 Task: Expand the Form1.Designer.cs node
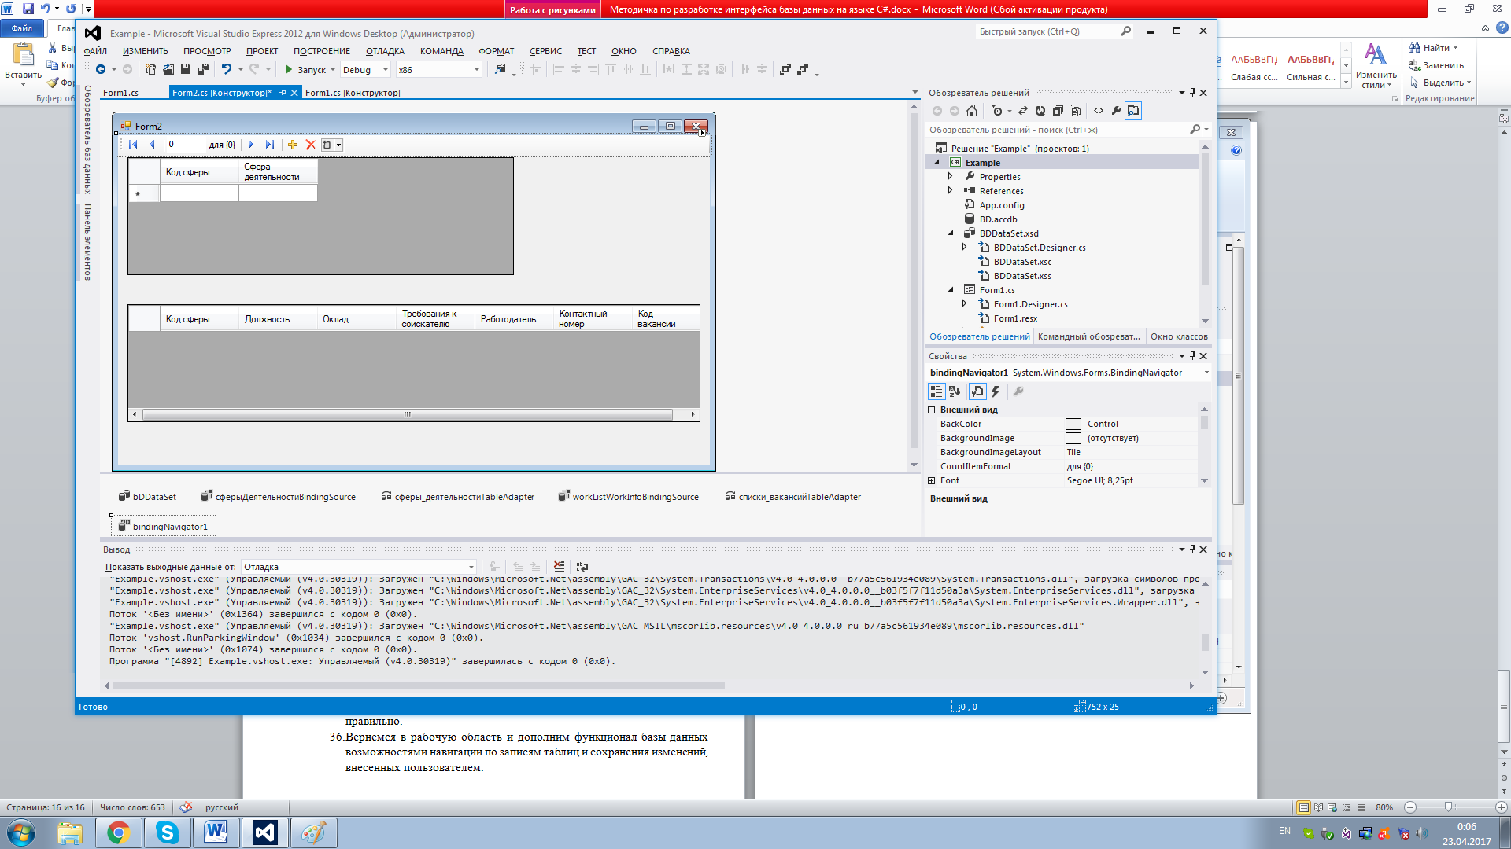click(x=964, y=304)
